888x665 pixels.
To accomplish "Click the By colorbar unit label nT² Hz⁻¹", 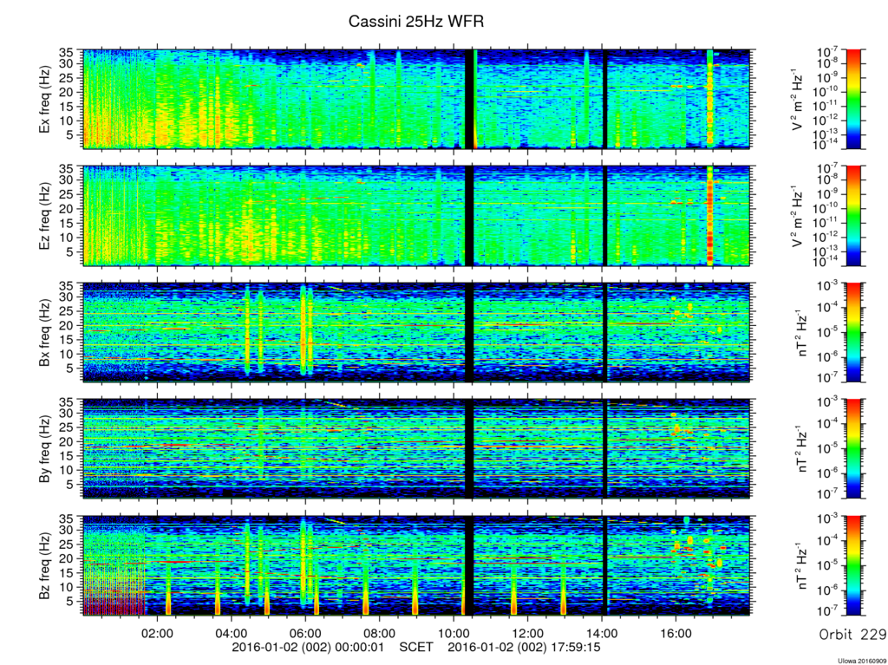I will 802,449.
